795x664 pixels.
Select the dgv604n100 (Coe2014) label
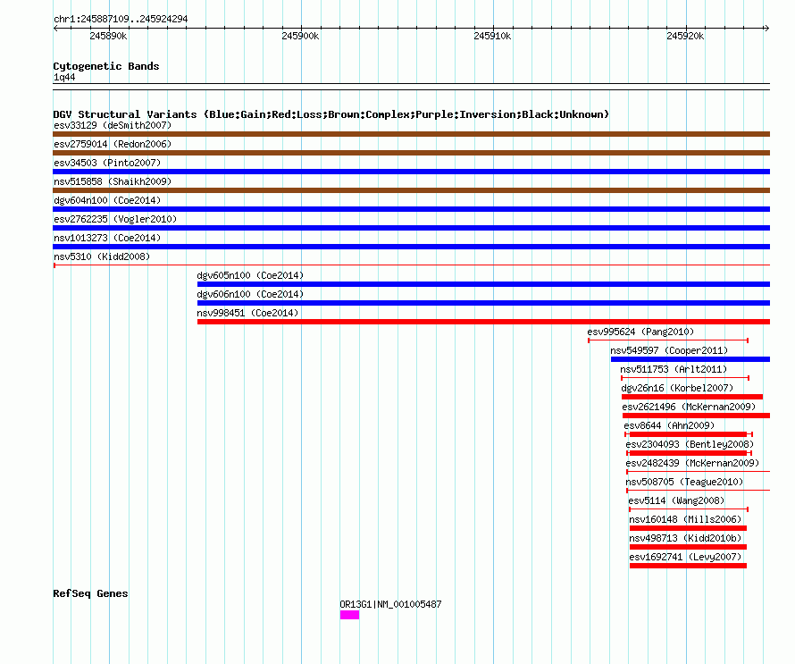107,200
